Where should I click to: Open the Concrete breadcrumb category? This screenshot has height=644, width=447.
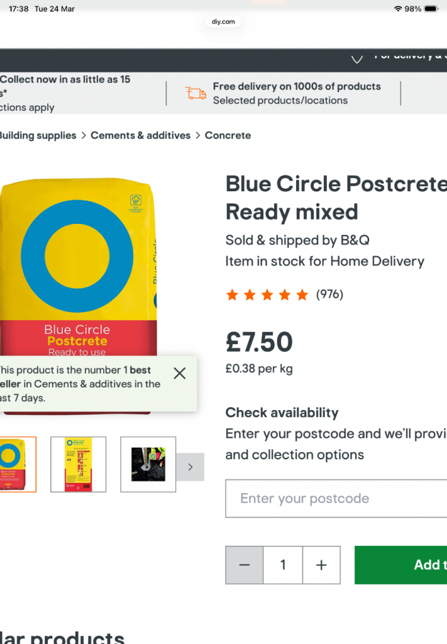point(228,135)
